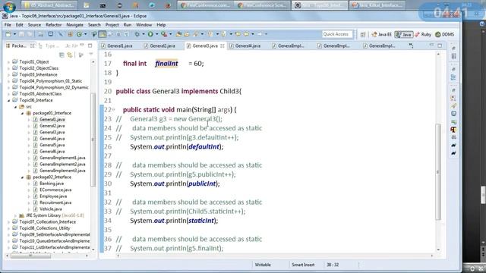Click the Debug bug icon in toolbar
Viewport: 486px width, 273px height.
coord(137,34)
